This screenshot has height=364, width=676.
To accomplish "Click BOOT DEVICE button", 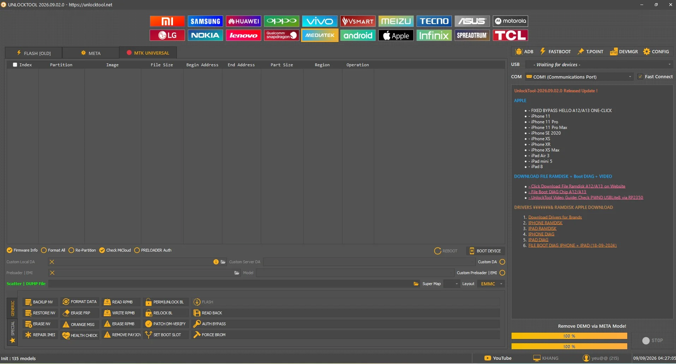I will [486, 251].
